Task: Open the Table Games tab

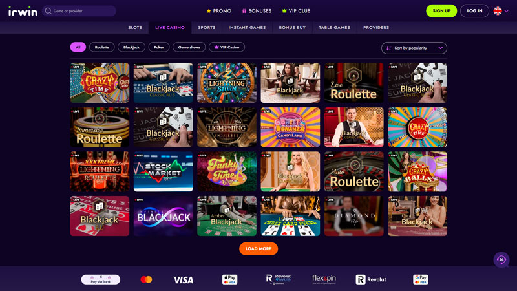Action: [x=334, y=27]
